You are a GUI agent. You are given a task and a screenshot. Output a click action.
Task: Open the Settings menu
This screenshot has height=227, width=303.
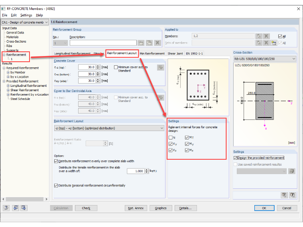click(26, 15)
